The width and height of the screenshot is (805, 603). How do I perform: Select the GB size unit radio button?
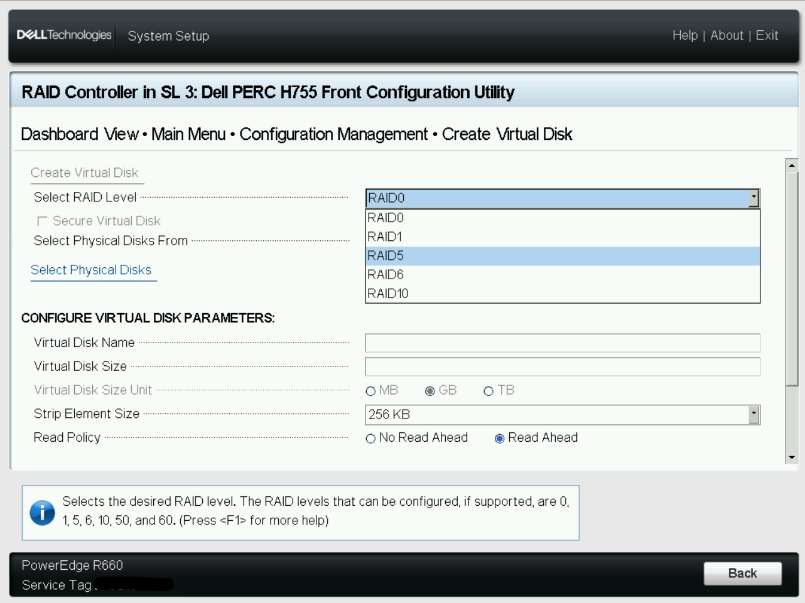click(430, 391)
